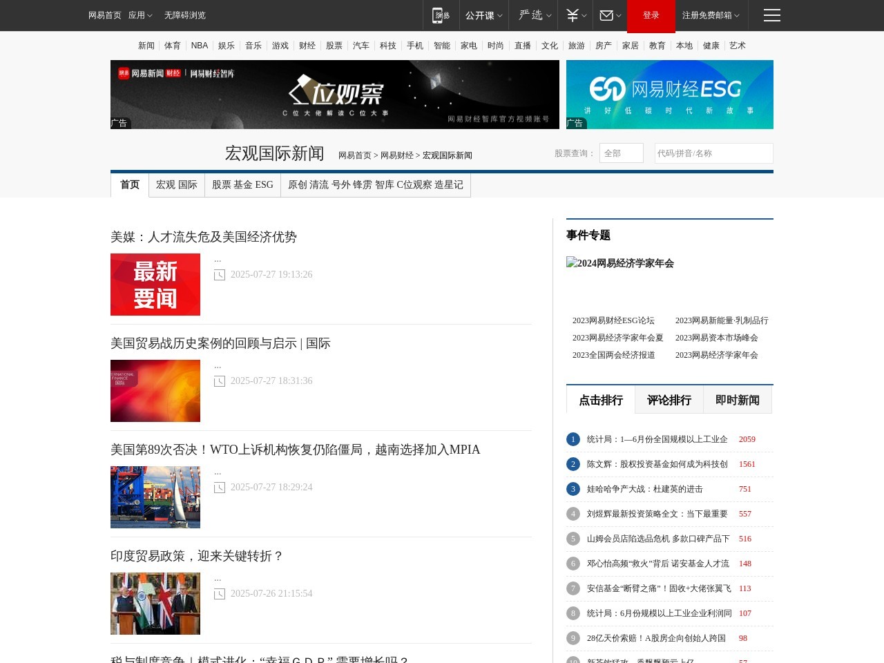This screenshot has width=884, height=663.
Task: Open the 全部 stock category selector
Action: pyautogui.click(x=621, y=153)
